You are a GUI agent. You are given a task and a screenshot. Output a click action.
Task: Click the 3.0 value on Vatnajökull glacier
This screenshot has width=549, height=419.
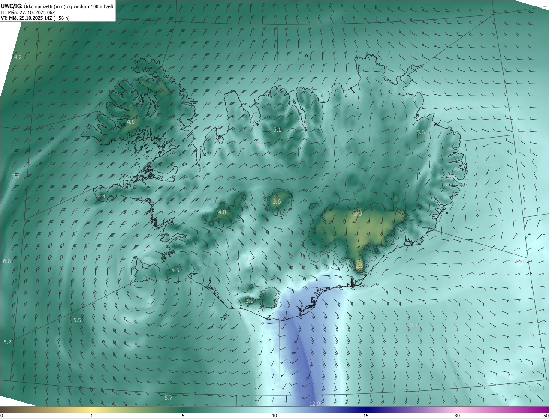(x=358, y=214)
